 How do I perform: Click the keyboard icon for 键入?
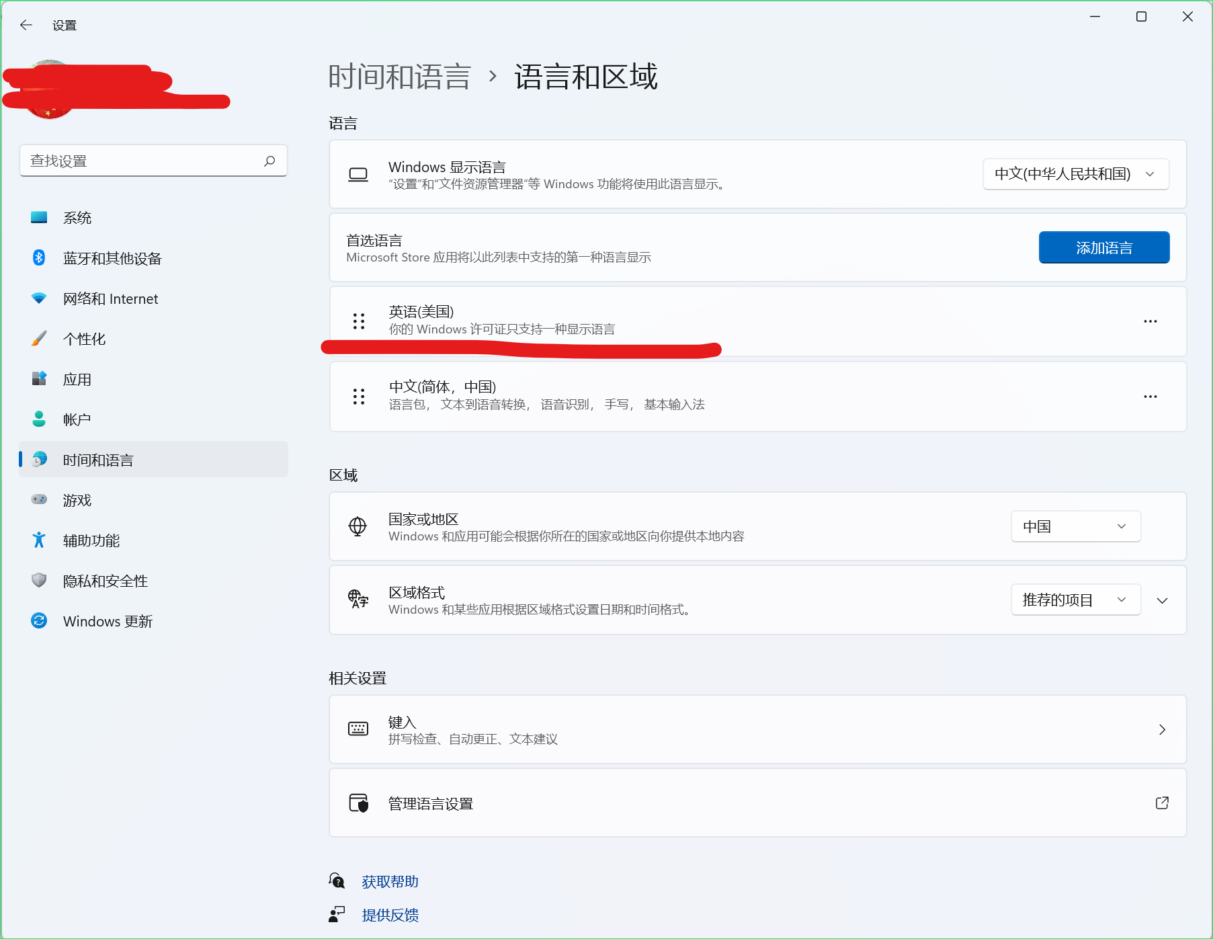coord(358,729)
